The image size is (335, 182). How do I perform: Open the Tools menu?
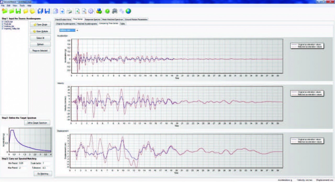point(22,5)
